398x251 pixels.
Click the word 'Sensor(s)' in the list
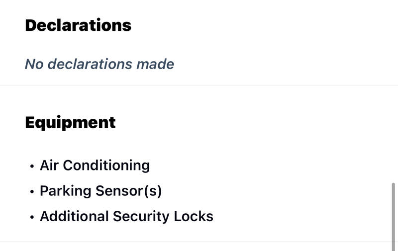pyautogui.click(x=128, y=191)
